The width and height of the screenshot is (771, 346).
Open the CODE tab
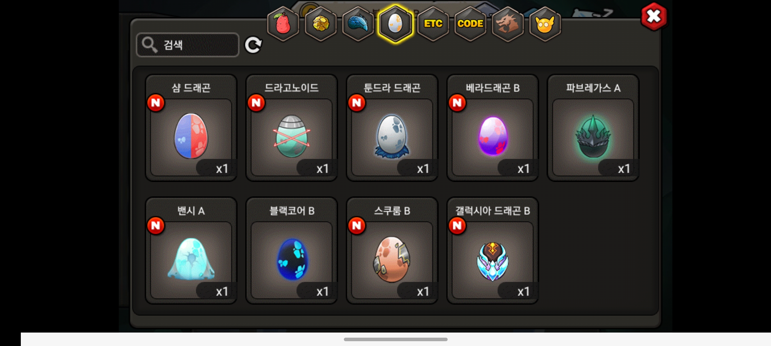(470, 24)
